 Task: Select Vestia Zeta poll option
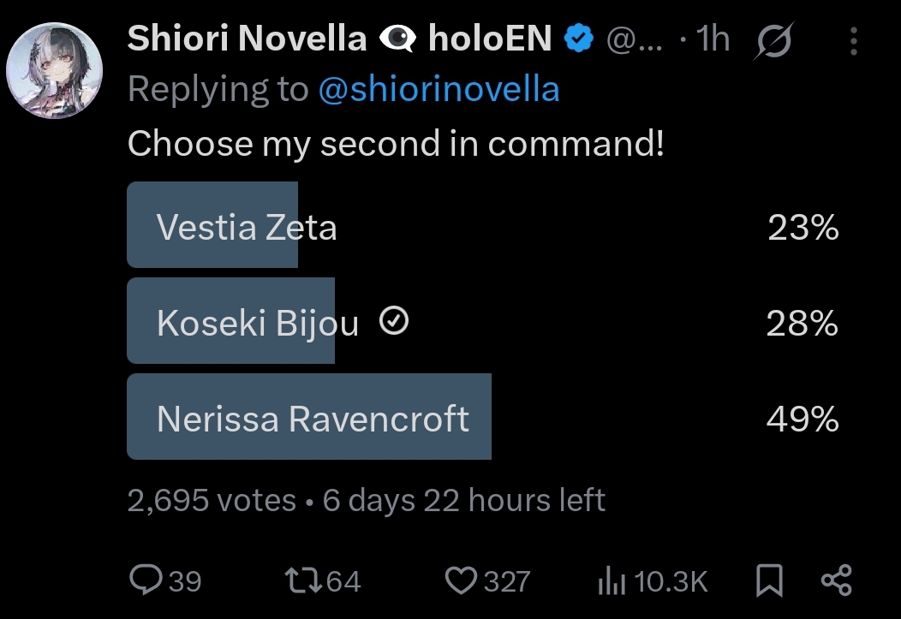(247, 228)
